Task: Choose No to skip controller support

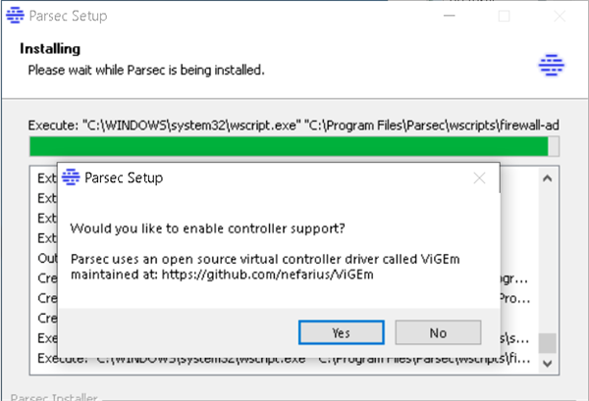Action: (x=438, y=332)
